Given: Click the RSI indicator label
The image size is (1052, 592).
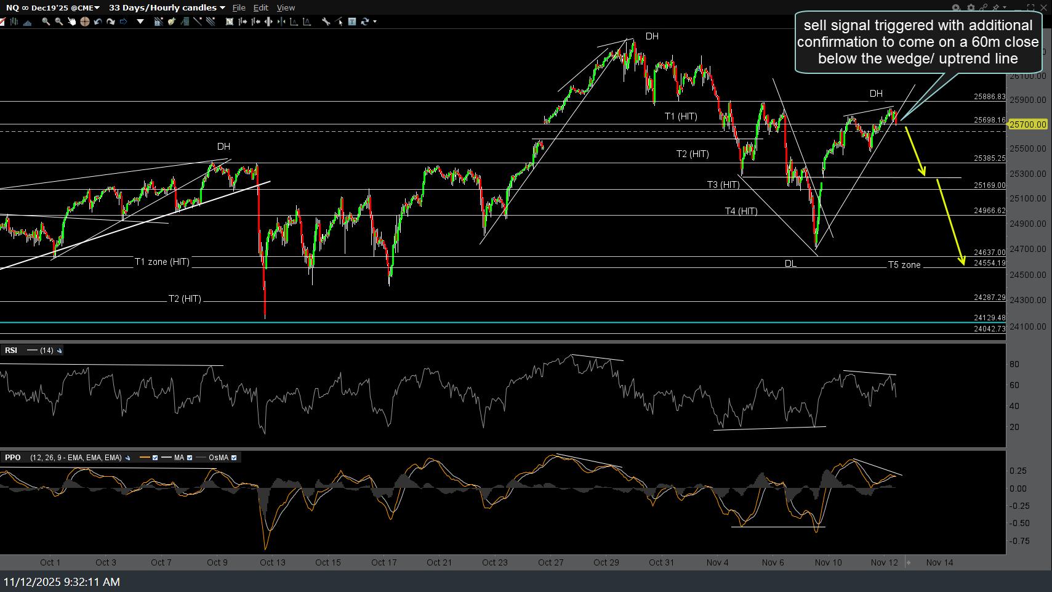Looking at the screenshot, I should pyautogui.click(x=11, y=351).
